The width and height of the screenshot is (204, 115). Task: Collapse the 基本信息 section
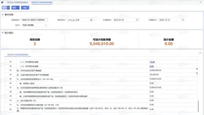(3, 15)
